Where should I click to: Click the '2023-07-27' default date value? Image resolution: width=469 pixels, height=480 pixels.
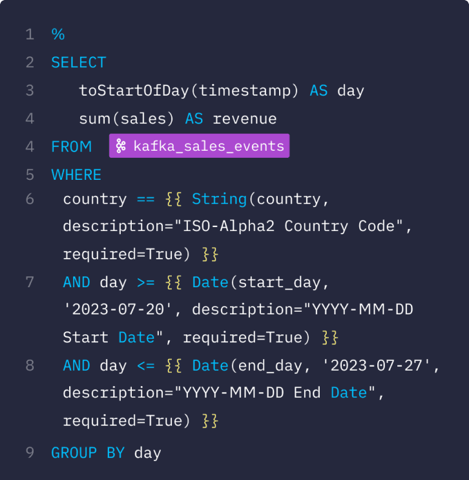pos(377,365)
